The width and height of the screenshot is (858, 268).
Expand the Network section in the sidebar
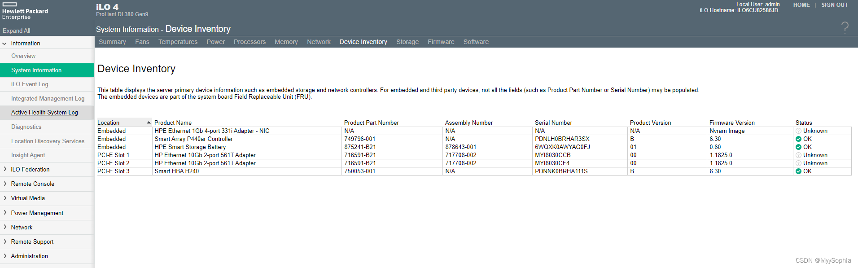click(4, 227)
